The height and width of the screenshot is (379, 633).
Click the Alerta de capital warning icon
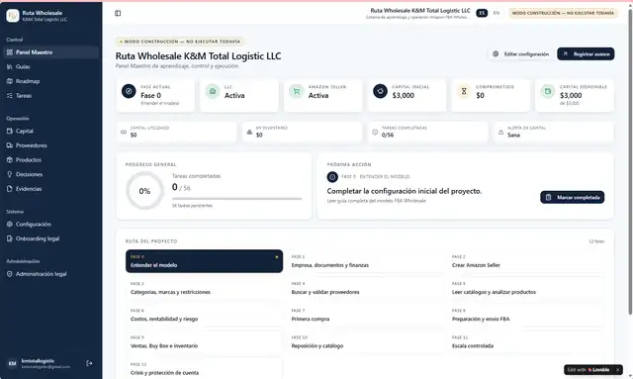click(501, 133)
